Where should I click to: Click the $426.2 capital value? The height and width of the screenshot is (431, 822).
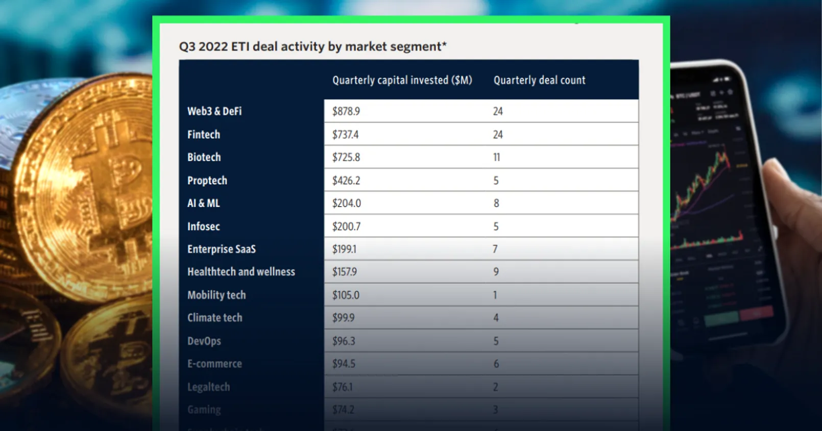click(346, 181)
